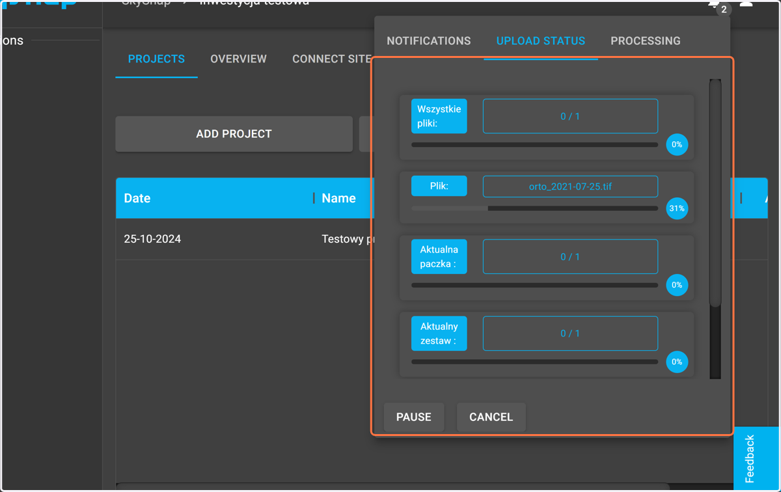
Task: Cancel the upload
Action: tap(491, 417)
